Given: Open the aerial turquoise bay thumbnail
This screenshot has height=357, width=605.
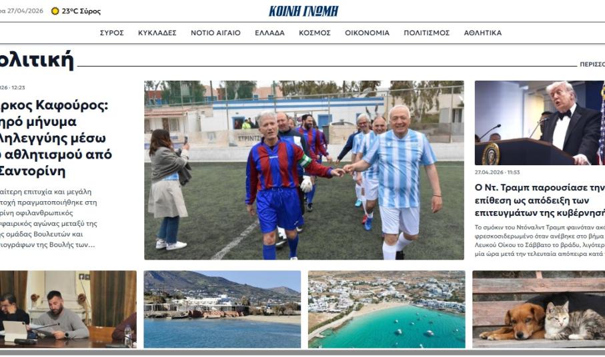Looking at the screenshot, I should pyautogui.click(x=387, y=309).
